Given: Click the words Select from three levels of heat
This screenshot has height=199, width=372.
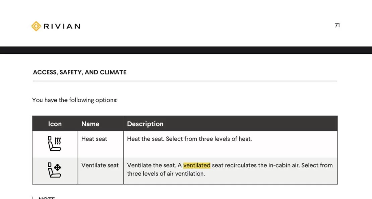Looking at the screenshot, I should coord(209,139).
